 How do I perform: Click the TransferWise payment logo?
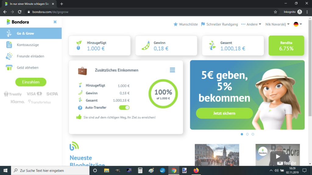coord(39,102)
